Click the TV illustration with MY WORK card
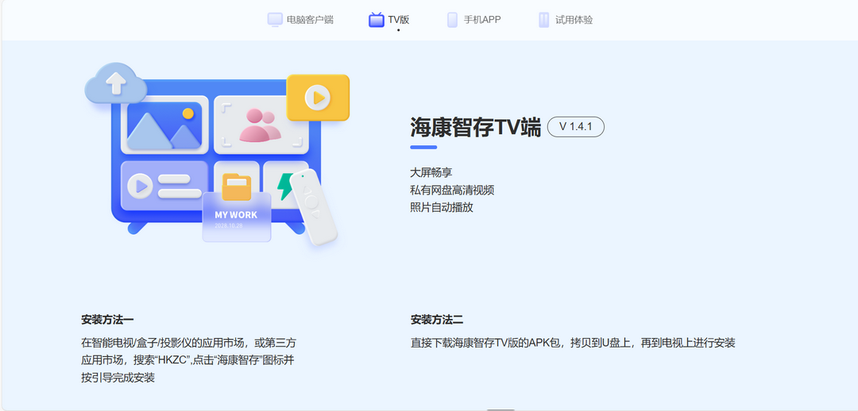The image size is (858, 411). 217,156
